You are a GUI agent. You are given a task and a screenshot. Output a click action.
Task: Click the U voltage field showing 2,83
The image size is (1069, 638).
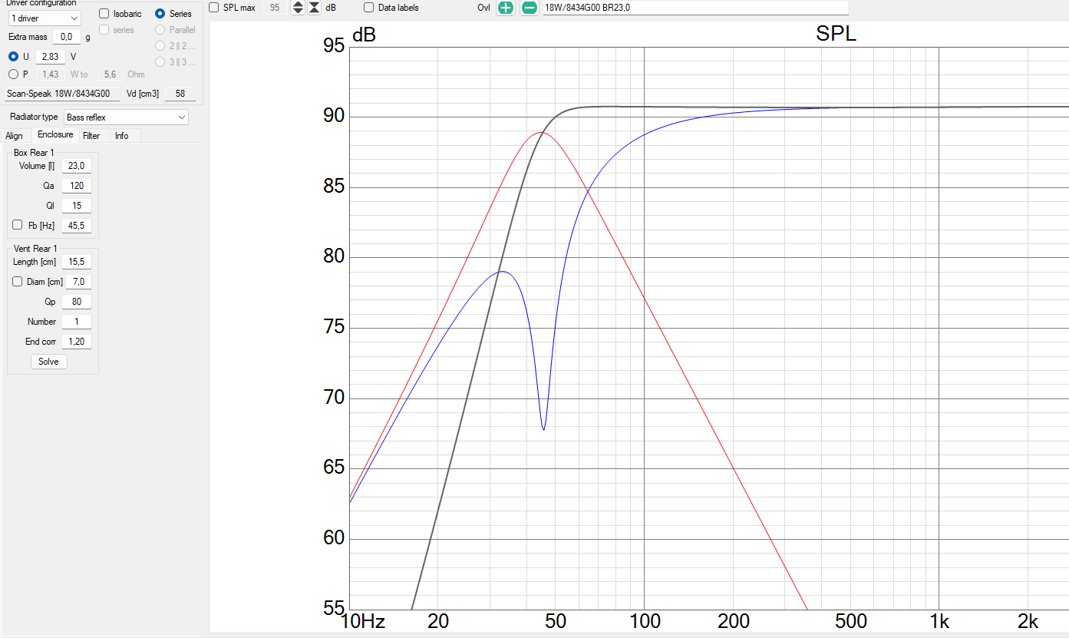point(50,56)
